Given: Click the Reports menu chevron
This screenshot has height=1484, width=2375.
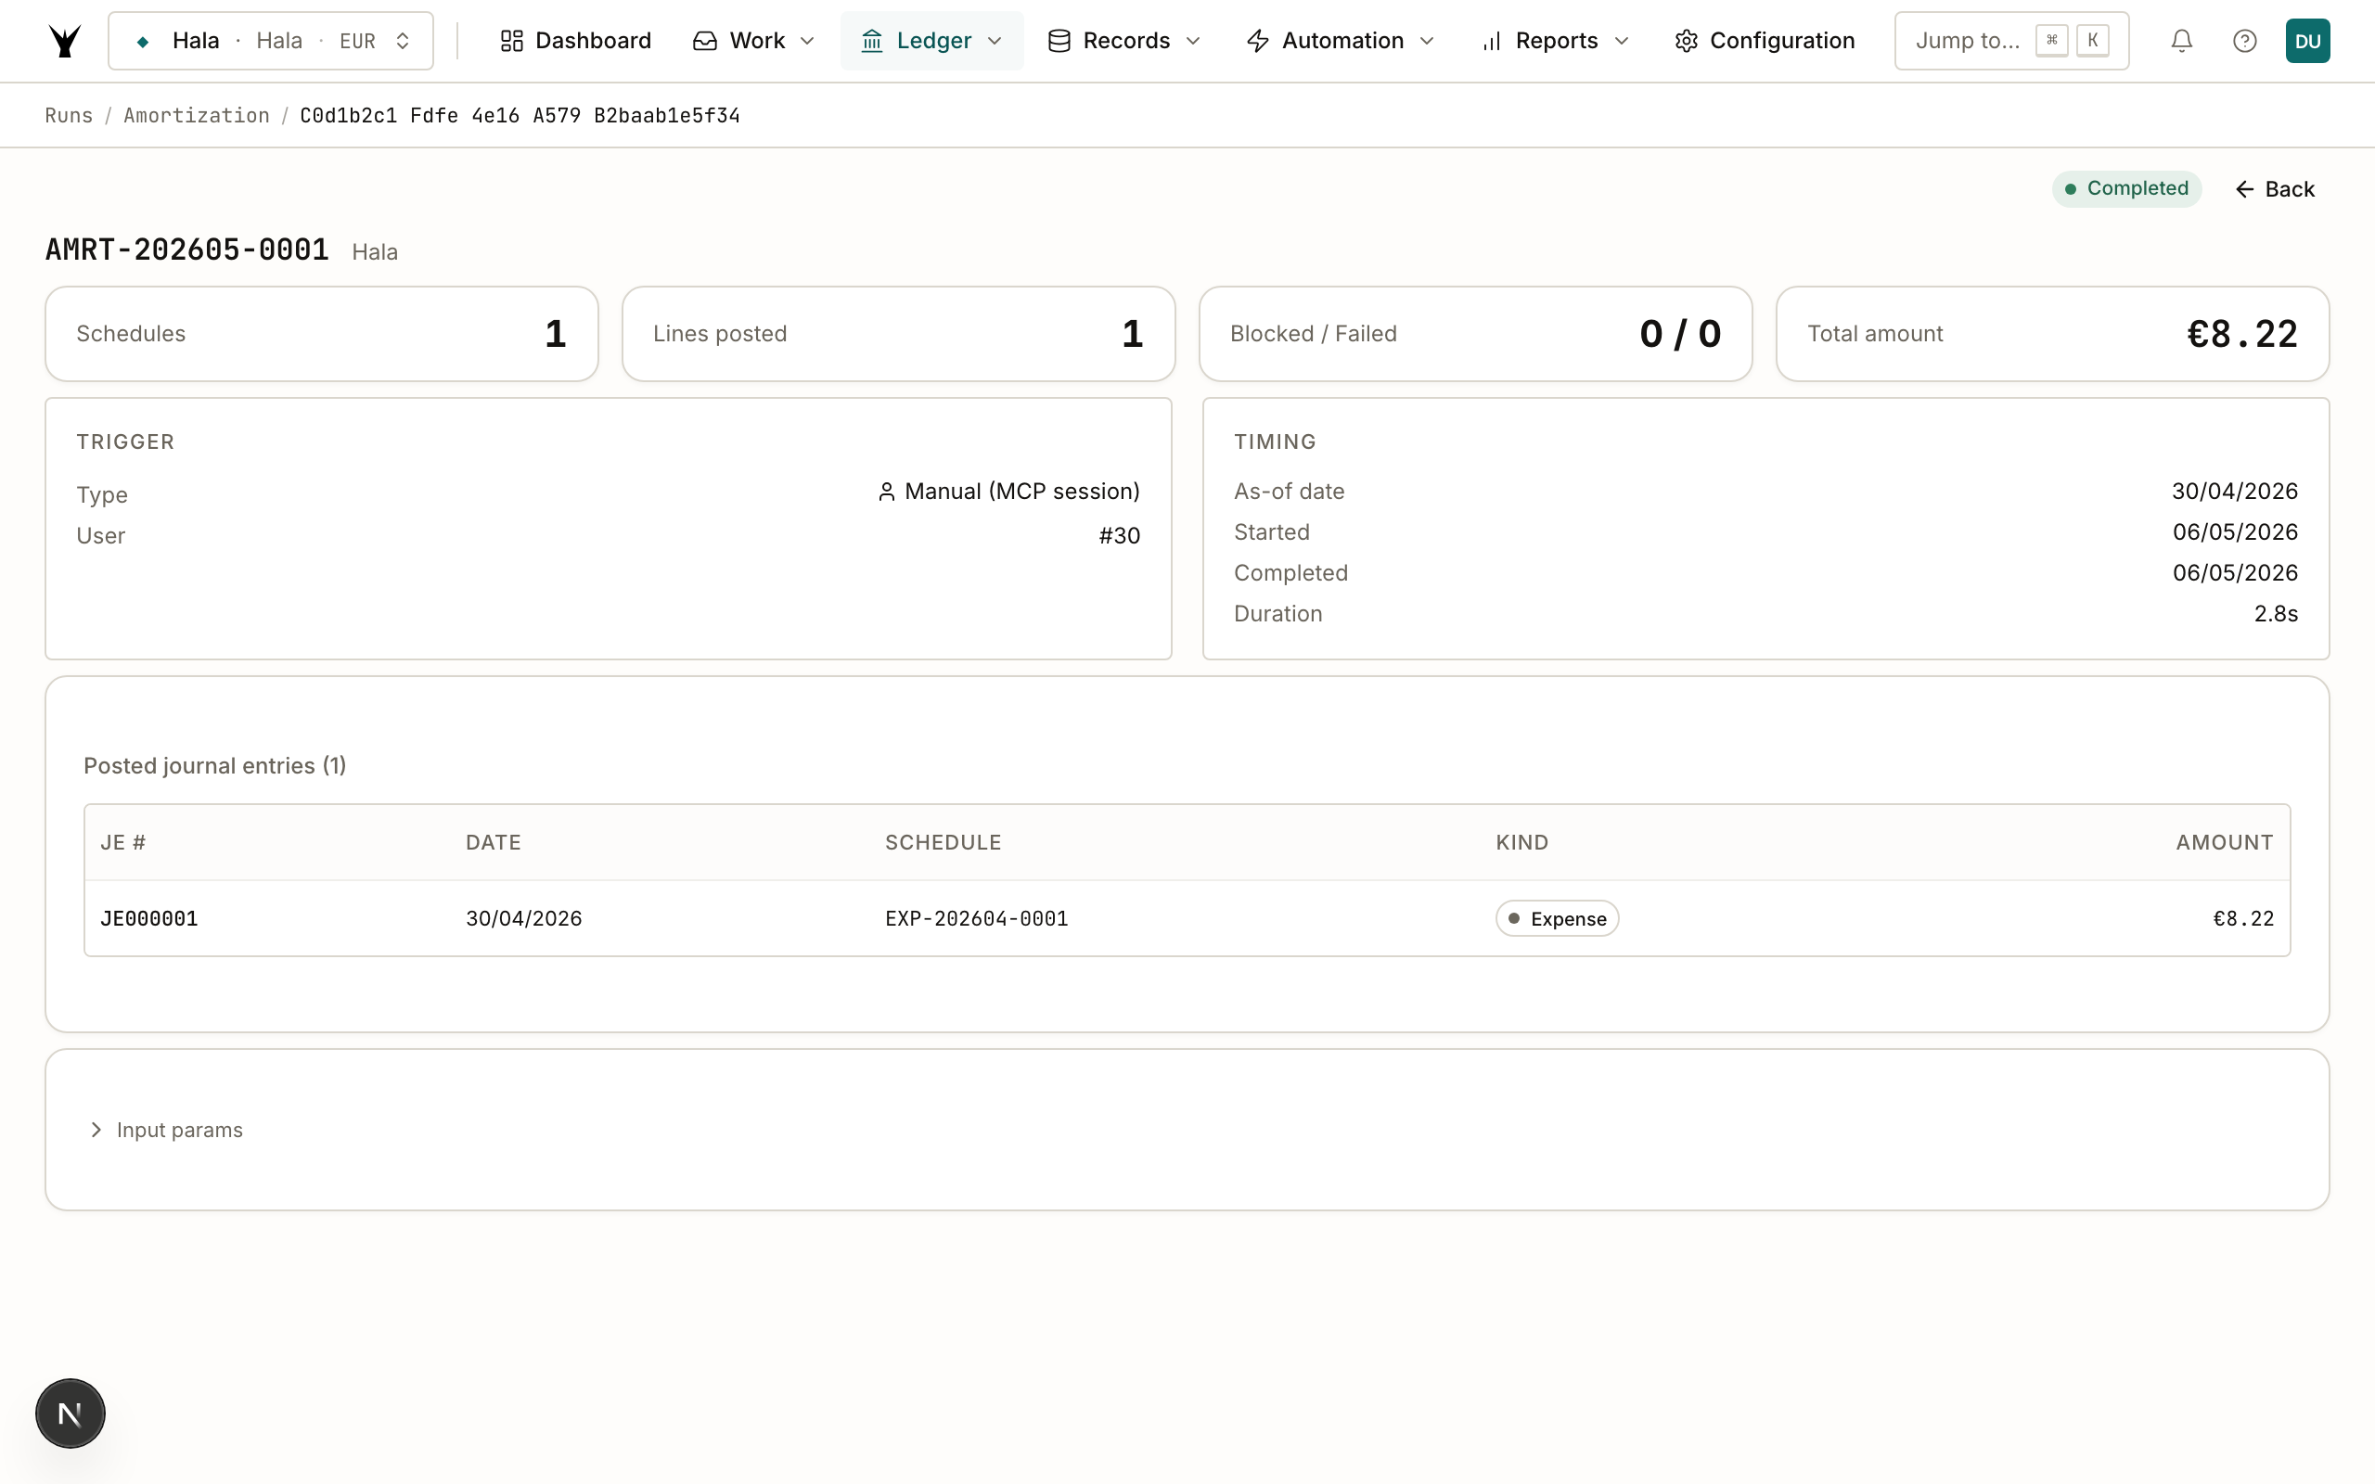Looking at the screenshot, I should pos(1622,40).
